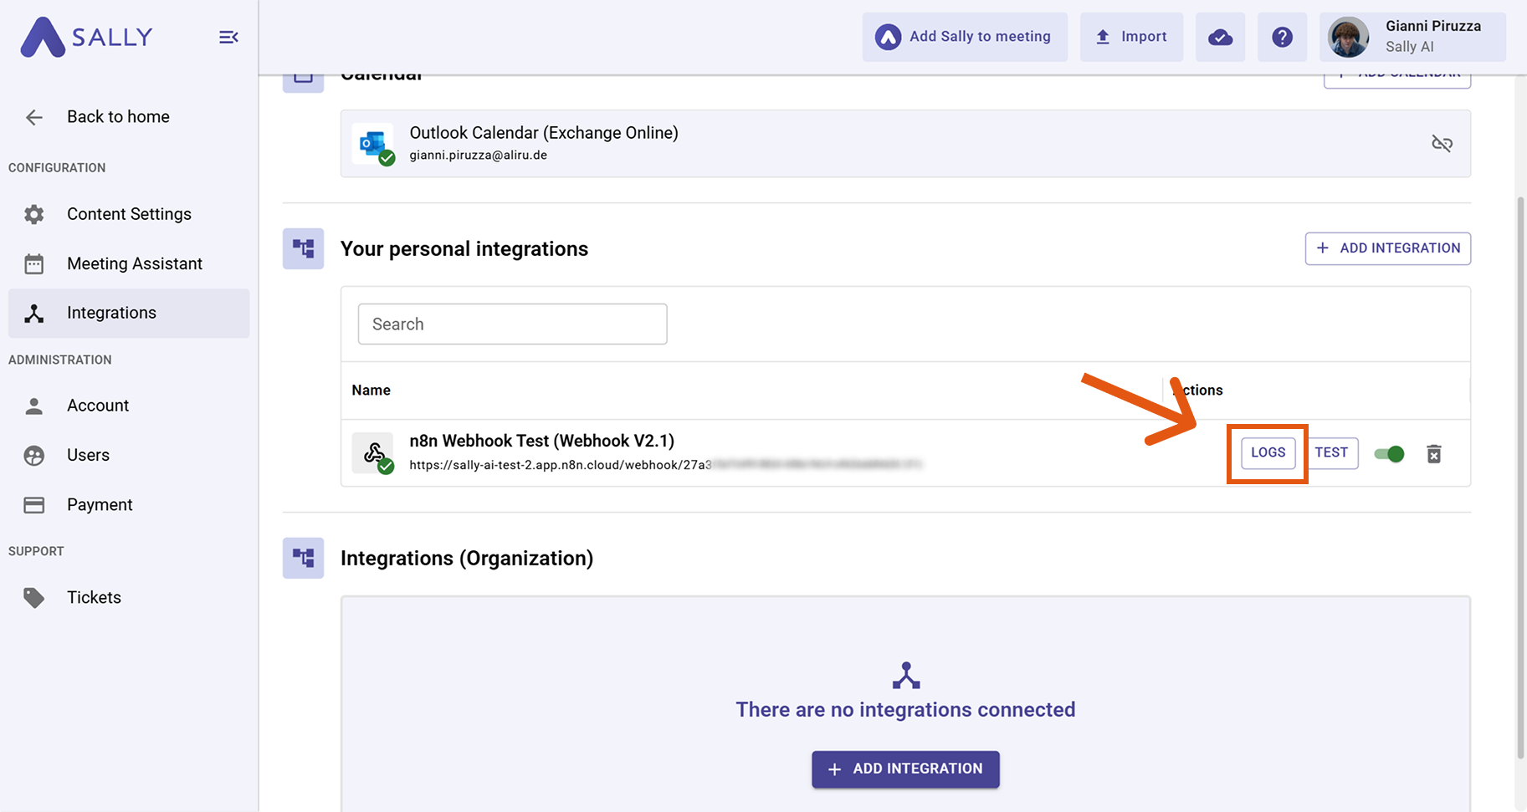Click the integrations Search field
This screenshot has height=812, width=1527.
pyautogui.click(x=512, y=324)
